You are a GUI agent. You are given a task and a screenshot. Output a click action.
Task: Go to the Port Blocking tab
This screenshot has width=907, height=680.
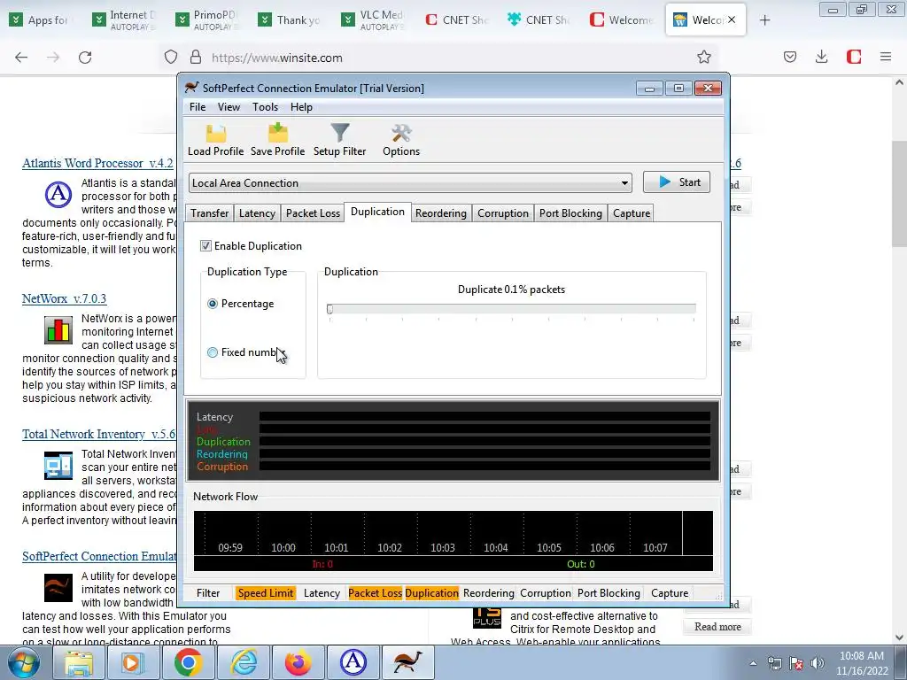570,213
